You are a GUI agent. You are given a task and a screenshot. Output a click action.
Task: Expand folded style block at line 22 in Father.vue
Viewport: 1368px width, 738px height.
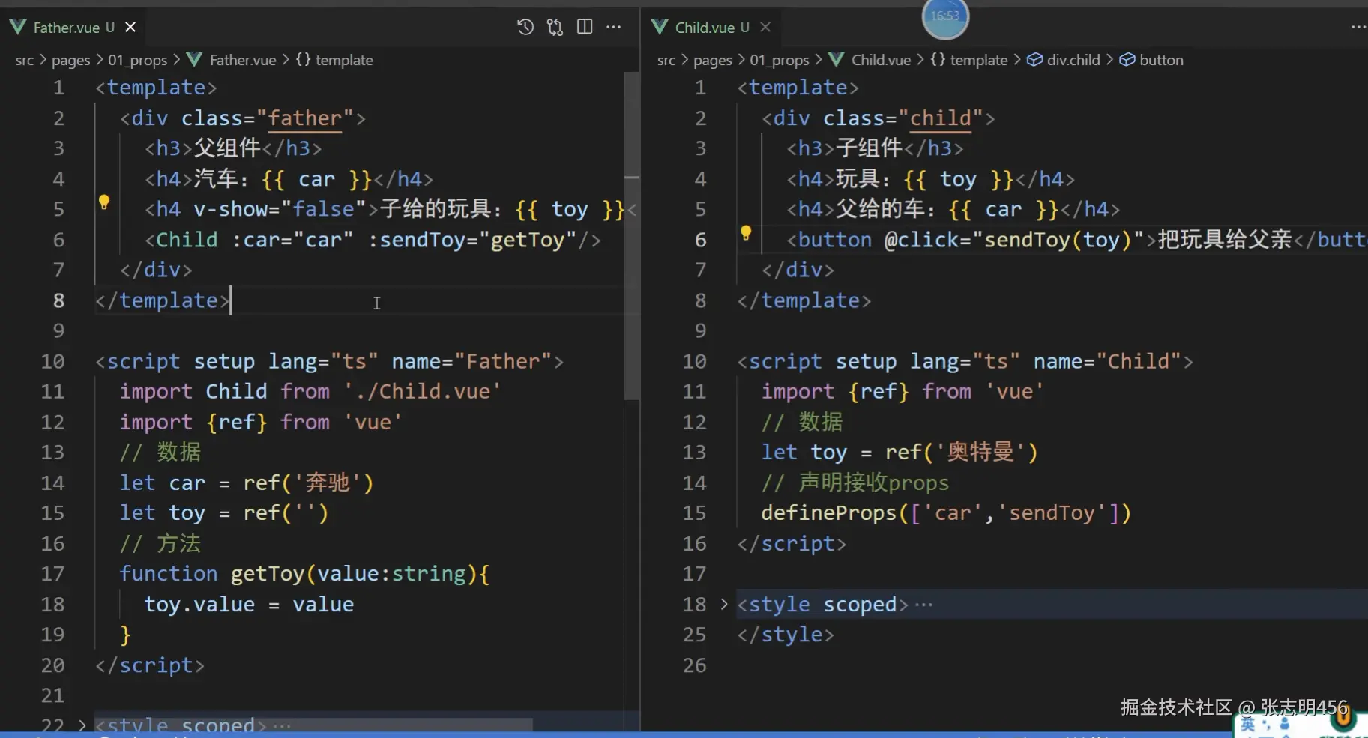[x=82, y=725]
